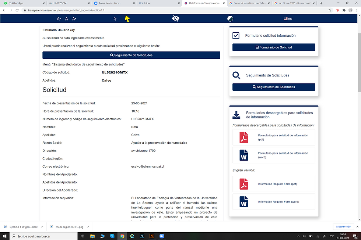Click Mostrar todo downloads button
The width and height of the screenshot is (361, 240).
pos(343,227)
